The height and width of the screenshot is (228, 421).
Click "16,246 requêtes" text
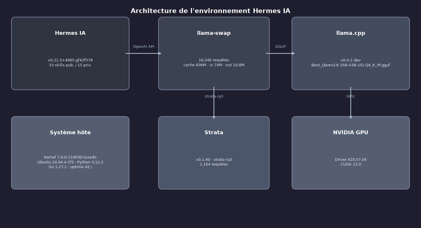pos(214,60)
